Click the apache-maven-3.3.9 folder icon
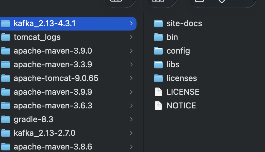Screen dimensions: 265x152 (6, 64)
